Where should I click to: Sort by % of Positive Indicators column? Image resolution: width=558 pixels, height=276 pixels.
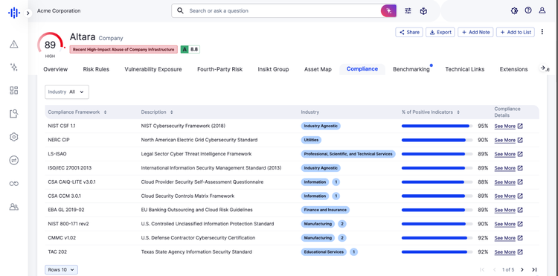tap(431, 112)
